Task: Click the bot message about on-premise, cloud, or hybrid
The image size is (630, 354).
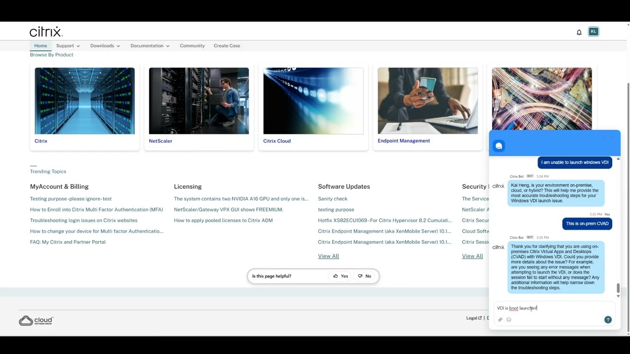Action: (x=556, y=193)
